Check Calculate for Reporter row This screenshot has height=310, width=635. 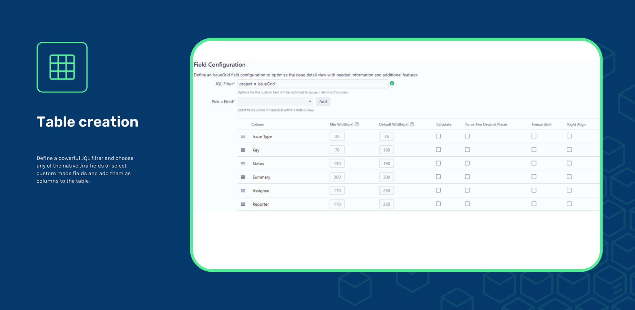pyautogui.click(x=438, y=204)
